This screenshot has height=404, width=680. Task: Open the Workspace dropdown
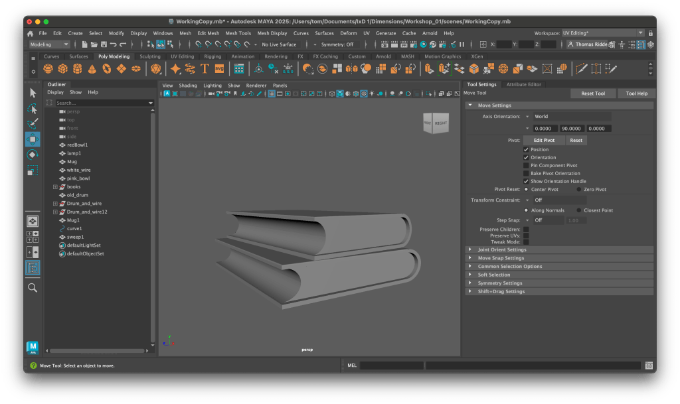click(602, 33)
